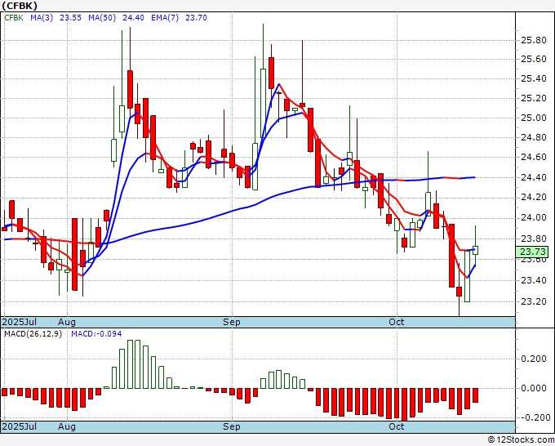Viewport: 555px width, 446px height.
Task: Click the MACD(26,12,9) indicator label
Action: click(33, 334)
